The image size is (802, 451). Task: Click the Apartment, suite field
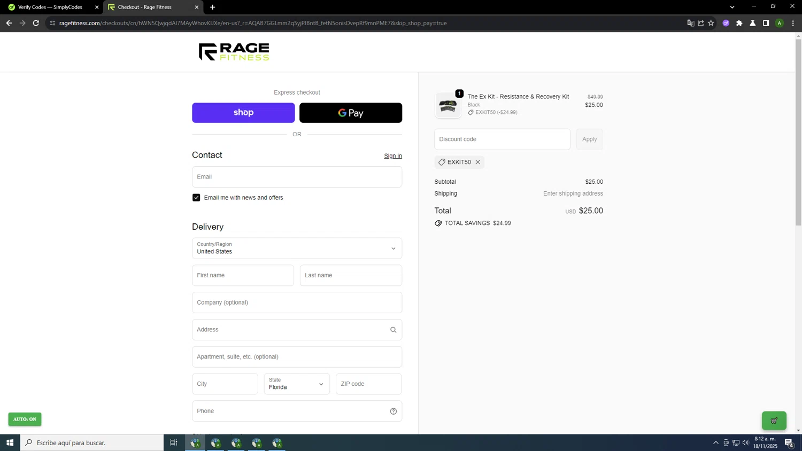click(x=297, y=357)
